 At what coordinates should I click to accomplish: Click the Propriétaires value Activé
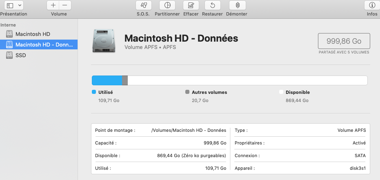359,143
